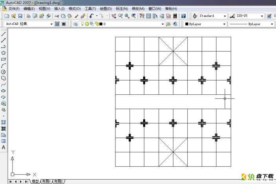Expand the layer list dropdown arrow
This screenshot has height=184, width=276.
(x=163, y=24)
